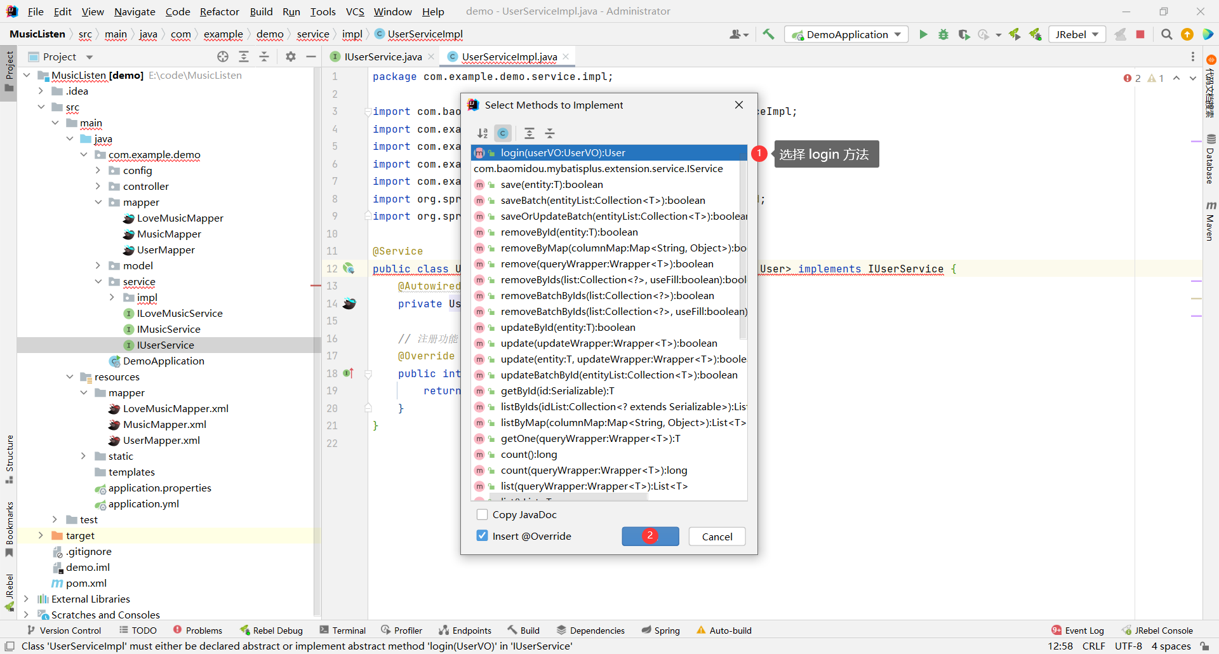Click the red Stop icon in toolbar
This screenshot has width=1219, height=654.
[1140, 34]
